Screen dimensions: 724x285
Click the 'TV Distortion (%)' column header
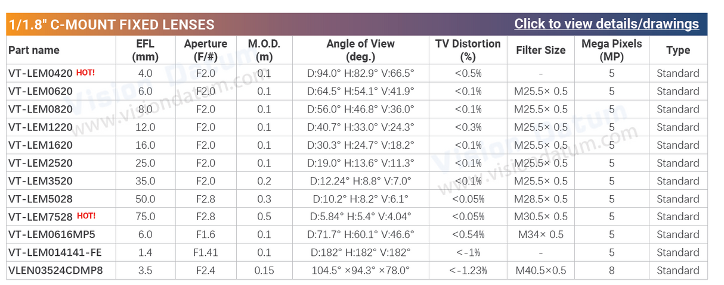pos(468,50)
